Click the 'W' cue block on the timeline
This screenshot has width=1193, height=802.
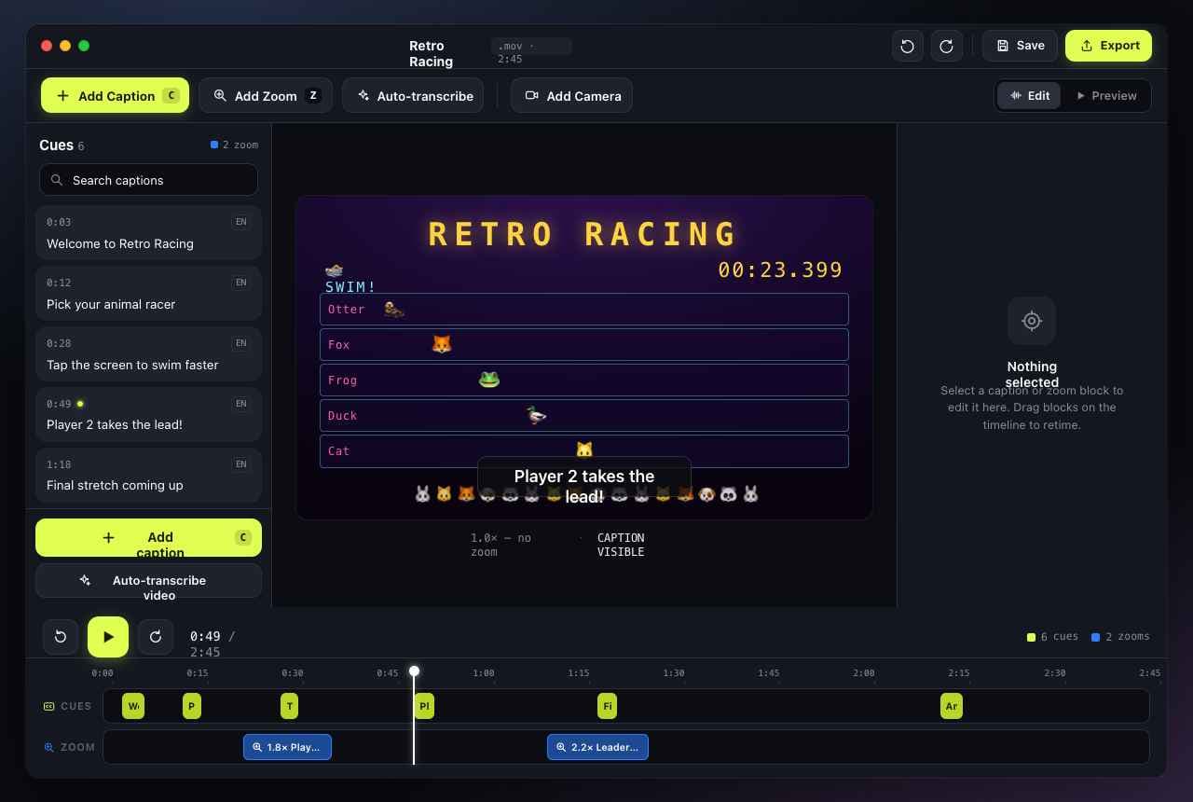133,706
